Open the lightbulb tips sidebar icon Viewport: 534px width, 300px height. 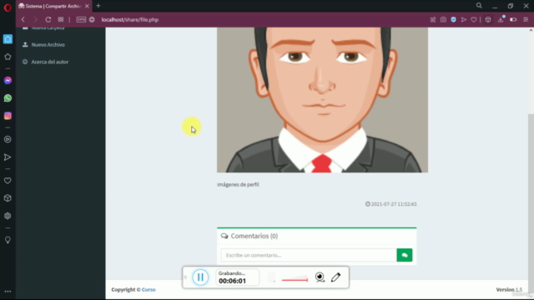8,240
